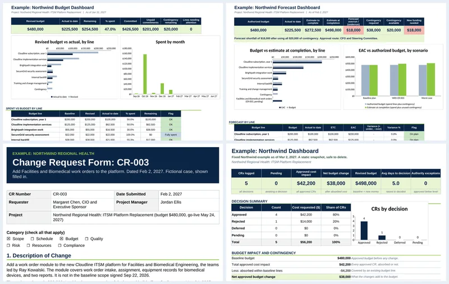Click the '$254,500' Remaining value
This screenshot has height=284, width=449.
click(x=90, y=29)
